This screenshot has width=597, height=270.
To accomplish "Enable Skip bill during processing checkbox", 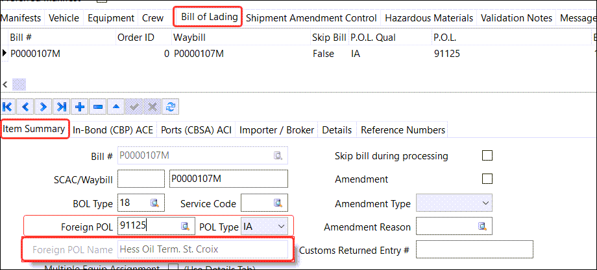I will 487,155.
